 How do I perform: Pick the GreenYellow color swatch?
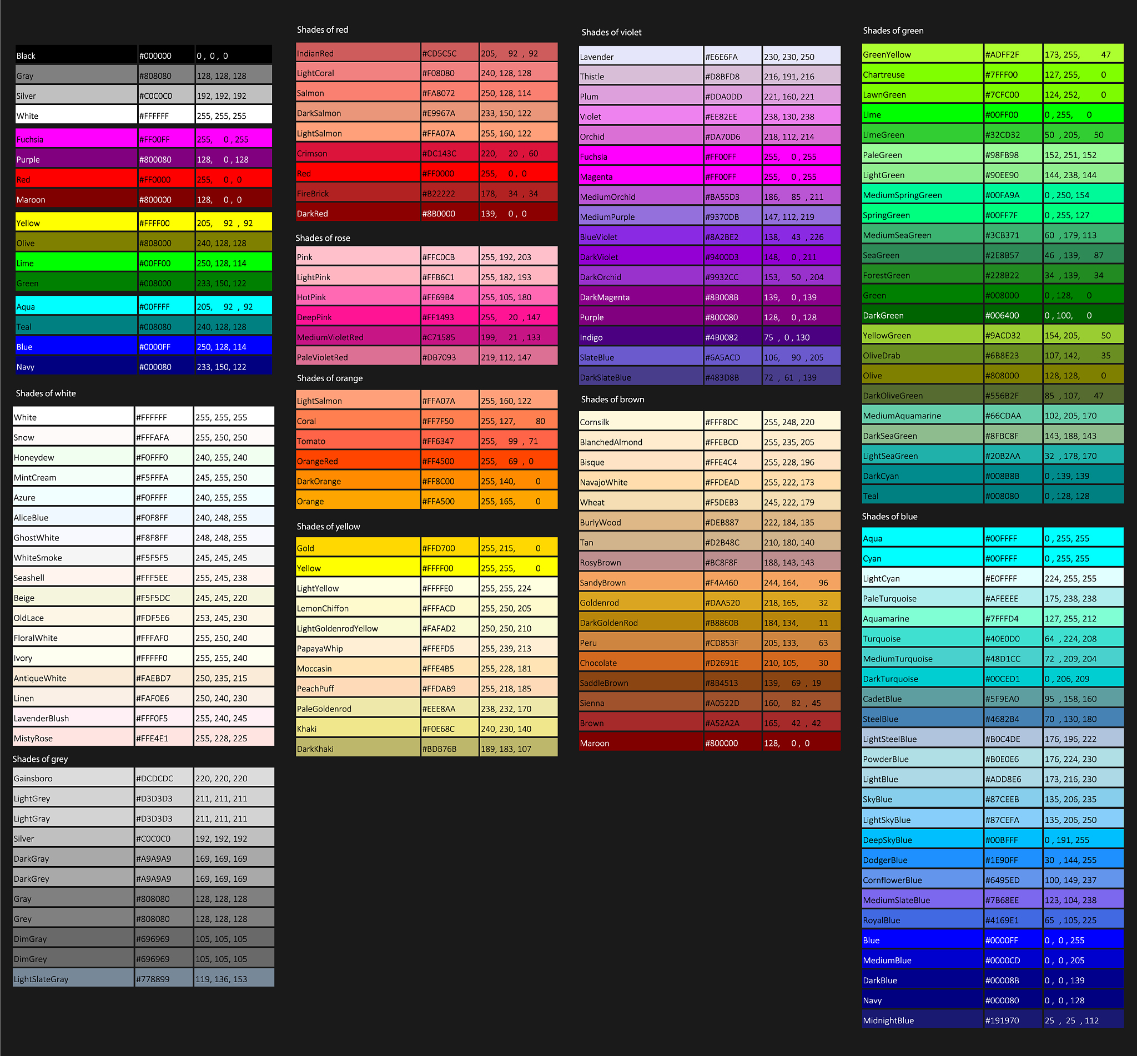click(922, 54)
